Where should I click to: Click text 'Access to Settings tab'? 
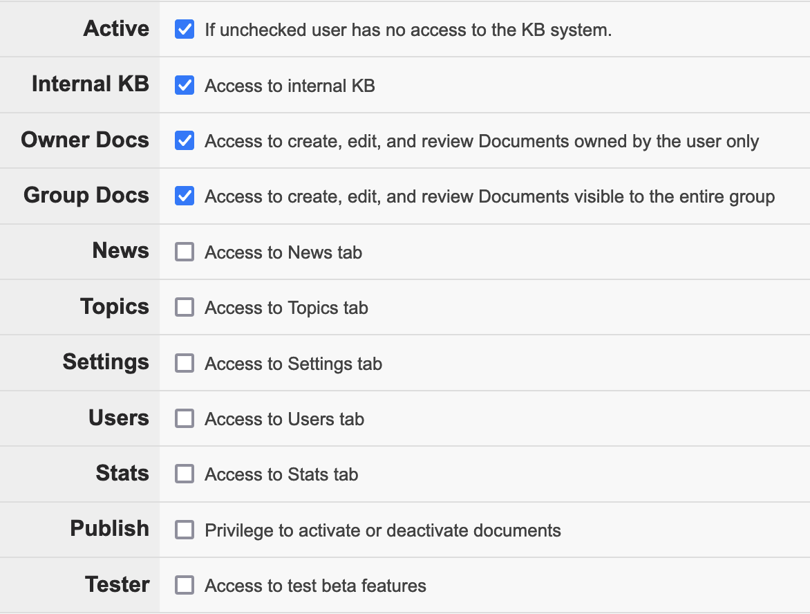point(294,364)
